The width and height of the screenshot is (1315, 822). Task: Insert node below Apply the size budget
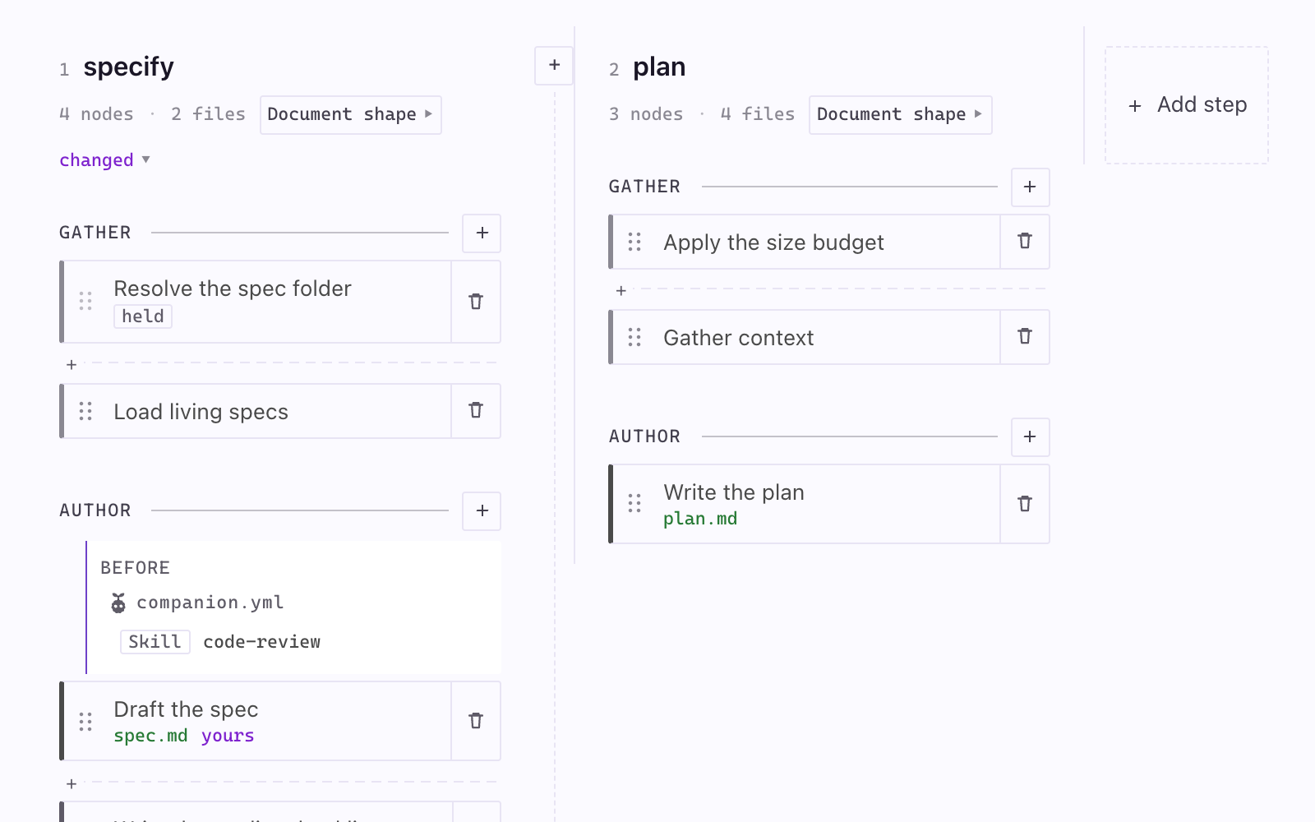(621, 290)
